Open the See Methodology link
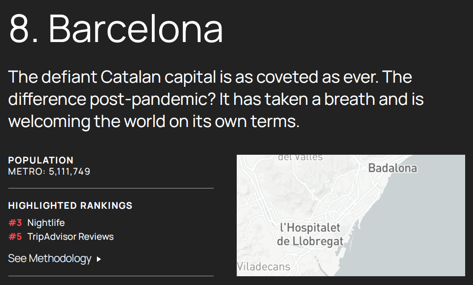Image resolution: width=473 pixels, height=285 pixels. [x=54, y=259]
